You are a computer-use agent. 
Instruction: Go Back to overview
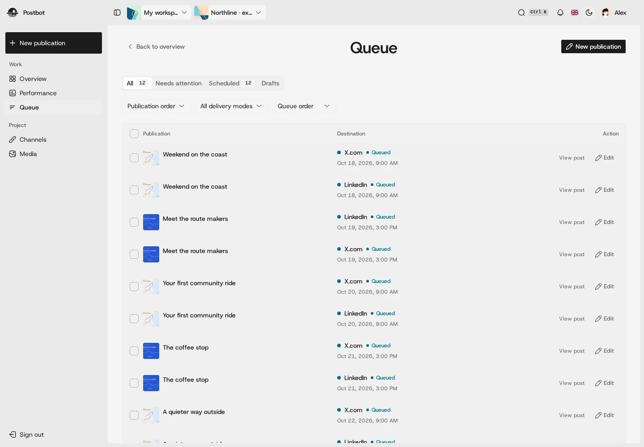[x=156, y=46]
